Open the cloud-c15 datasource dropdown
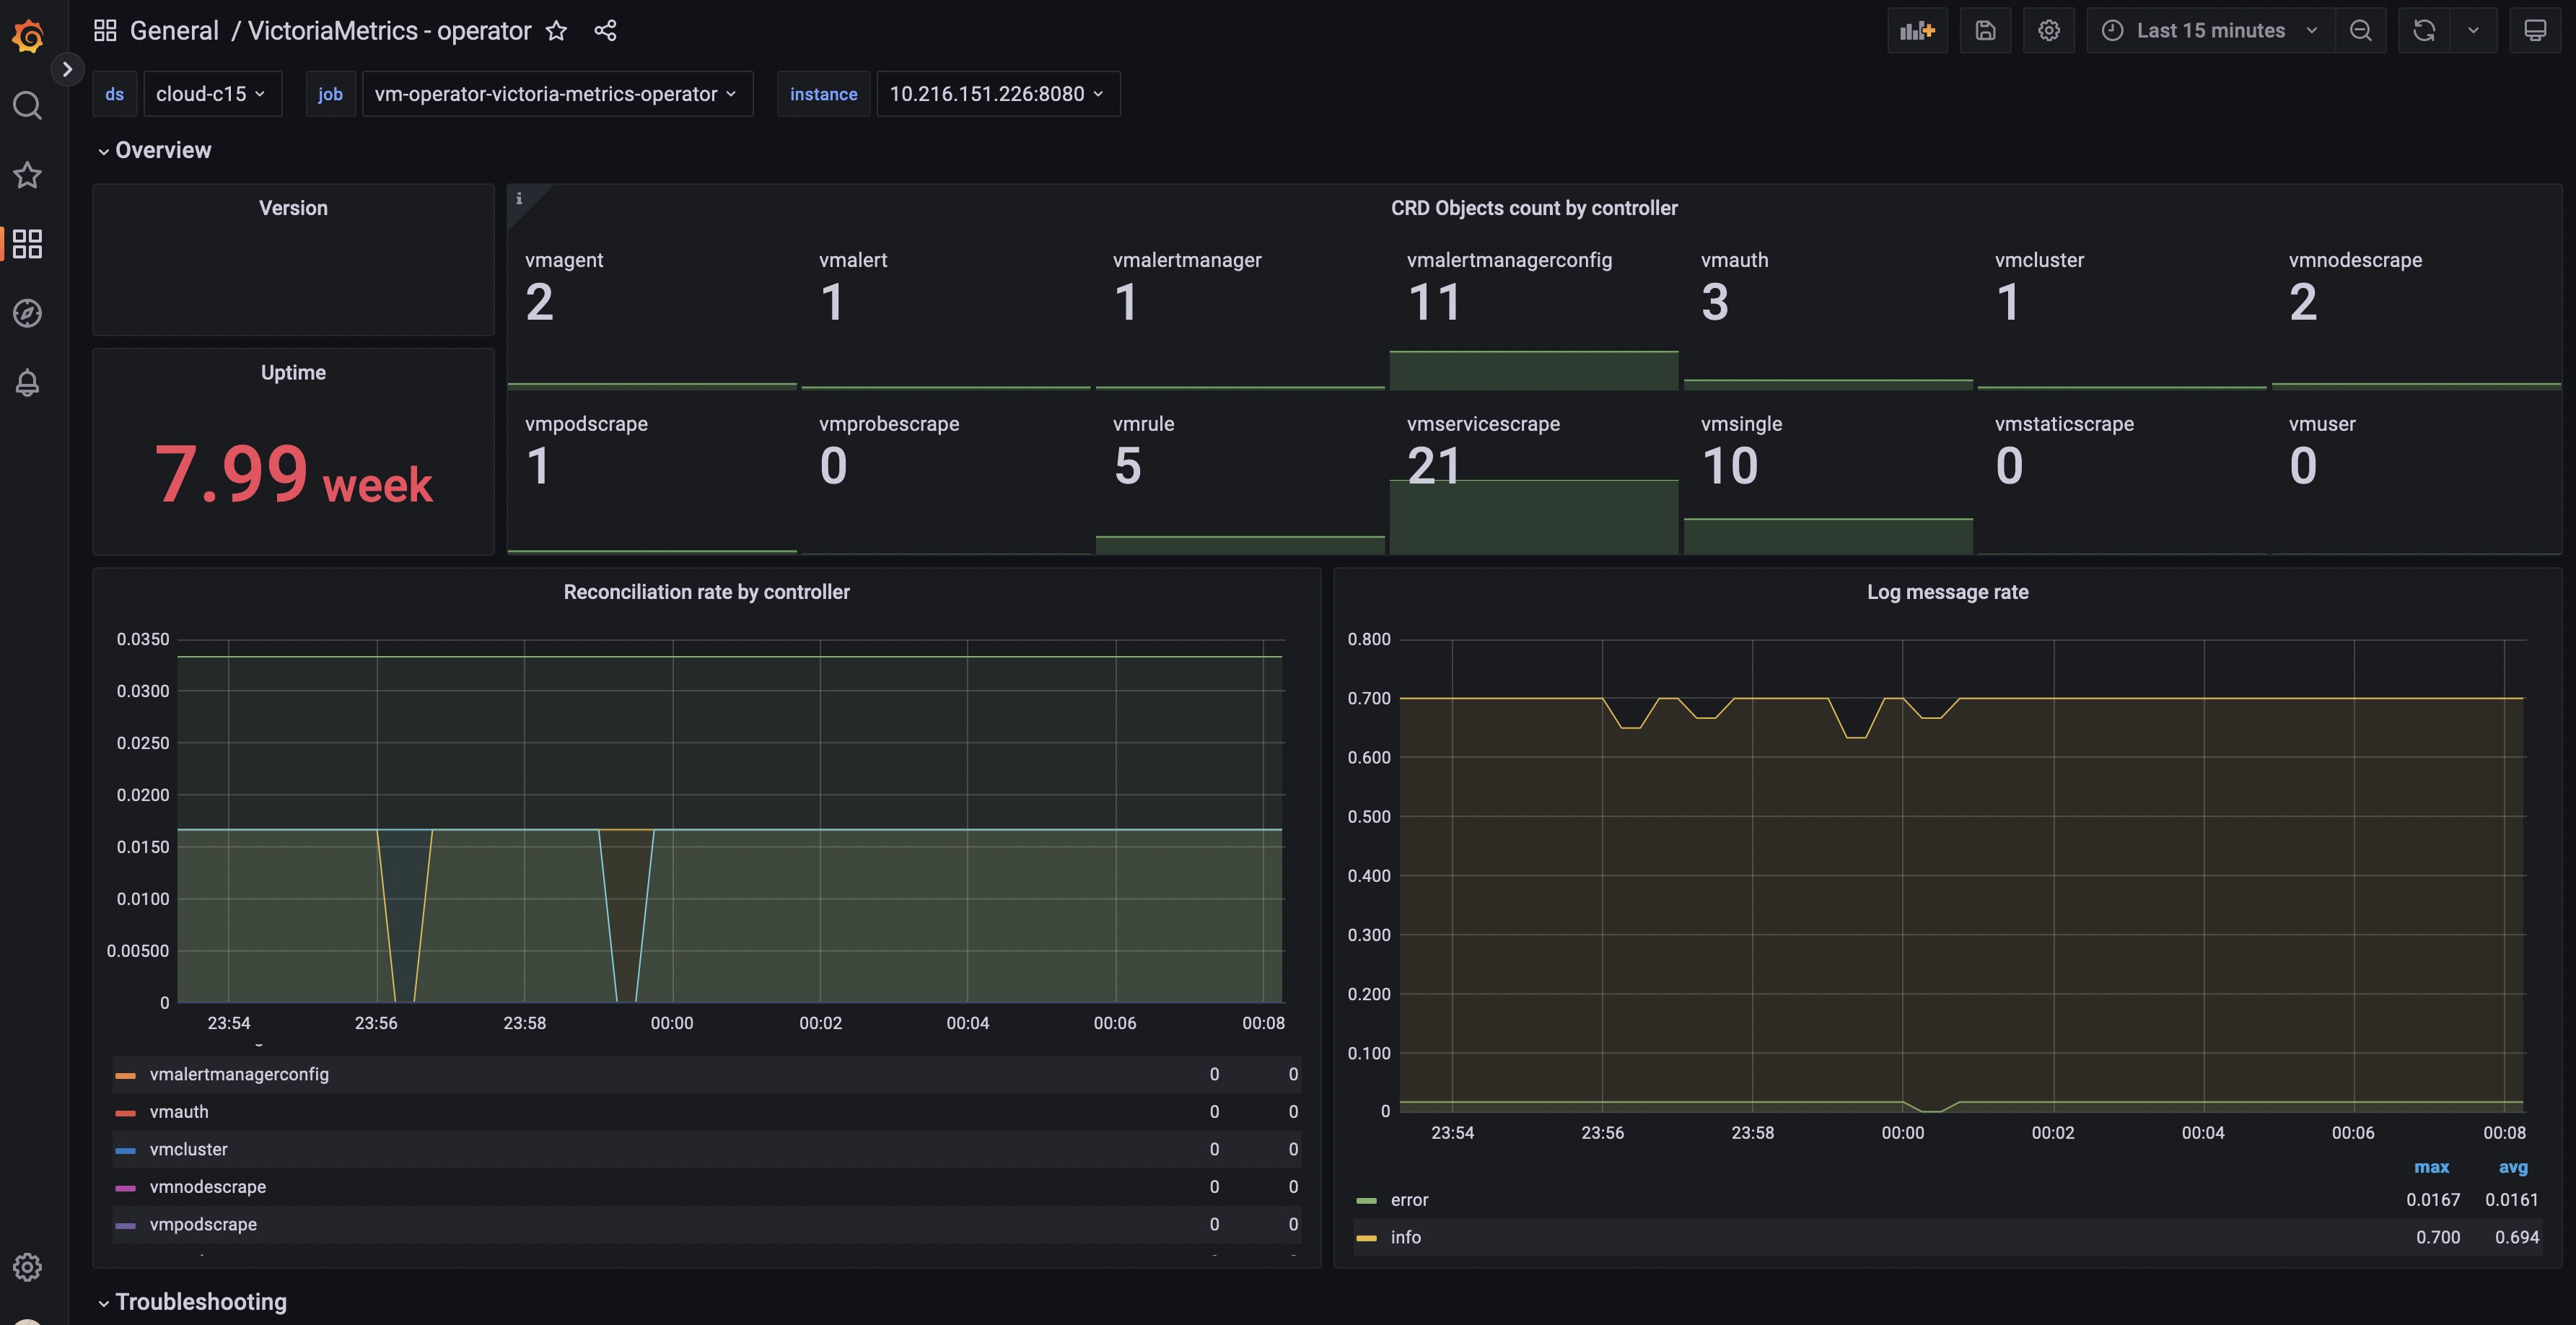The image size is (2576, 1325). [x=211, y=94]
